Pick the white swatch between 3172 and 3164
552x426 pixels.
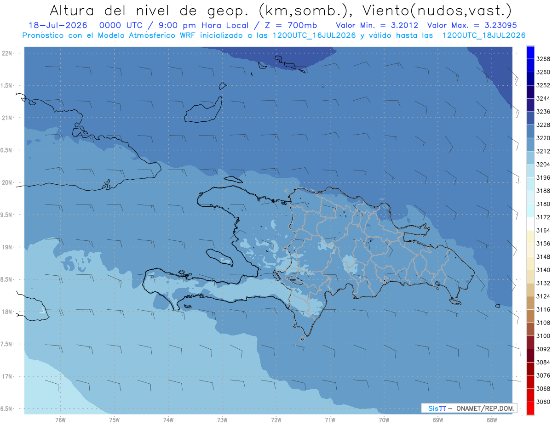[x=530, y=224]
